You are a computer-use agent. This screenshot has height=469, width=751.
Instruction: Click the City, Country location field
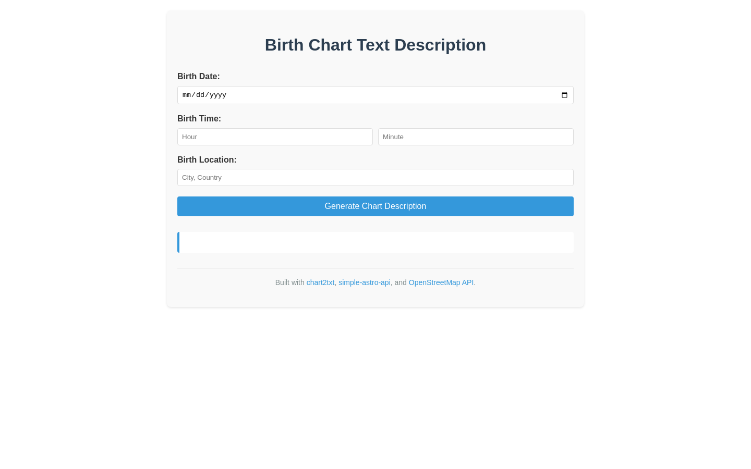pos(375,177)
